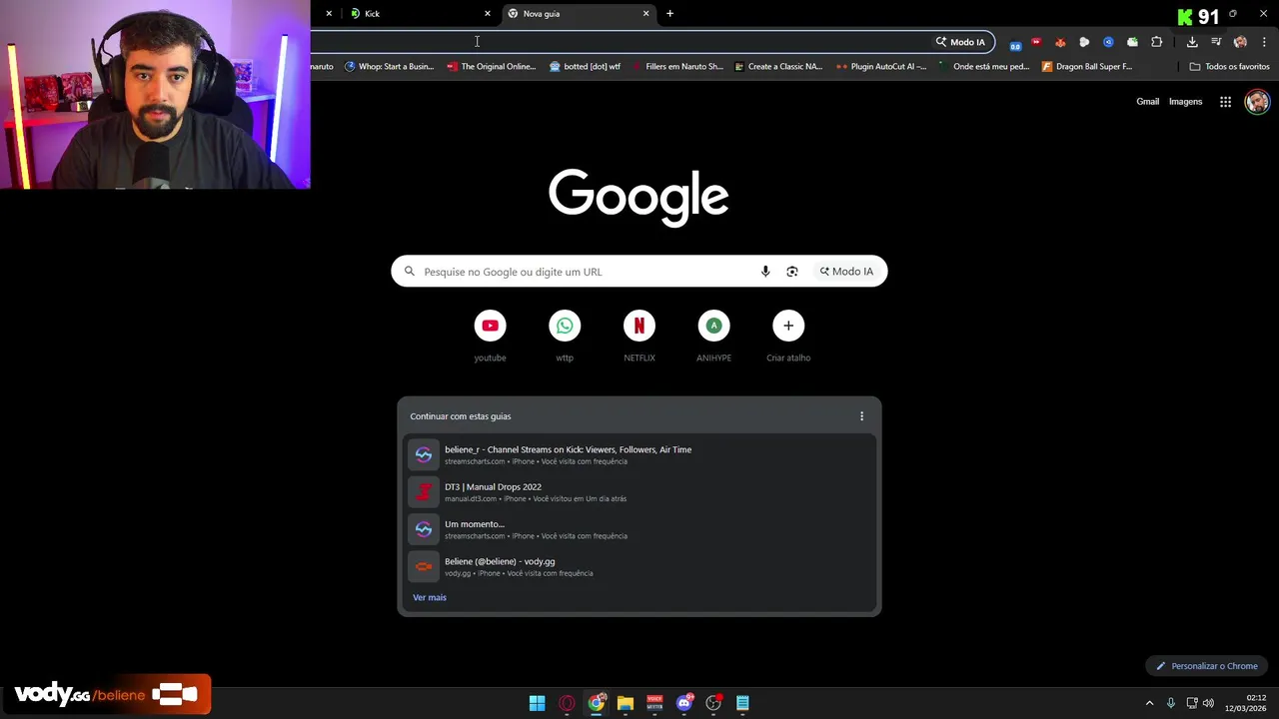The width and height of the screenshot is (1279, 719).
Task: Open Create a Classic NA... bookmark
Action: pos(778,67)
